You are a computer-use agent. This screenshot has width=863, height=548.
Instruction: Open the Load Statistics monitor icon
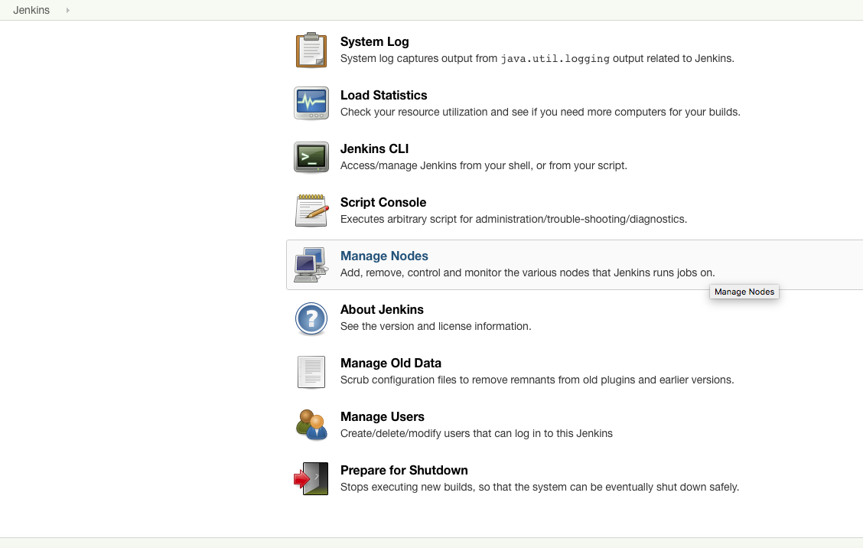[x=311, y=103]
